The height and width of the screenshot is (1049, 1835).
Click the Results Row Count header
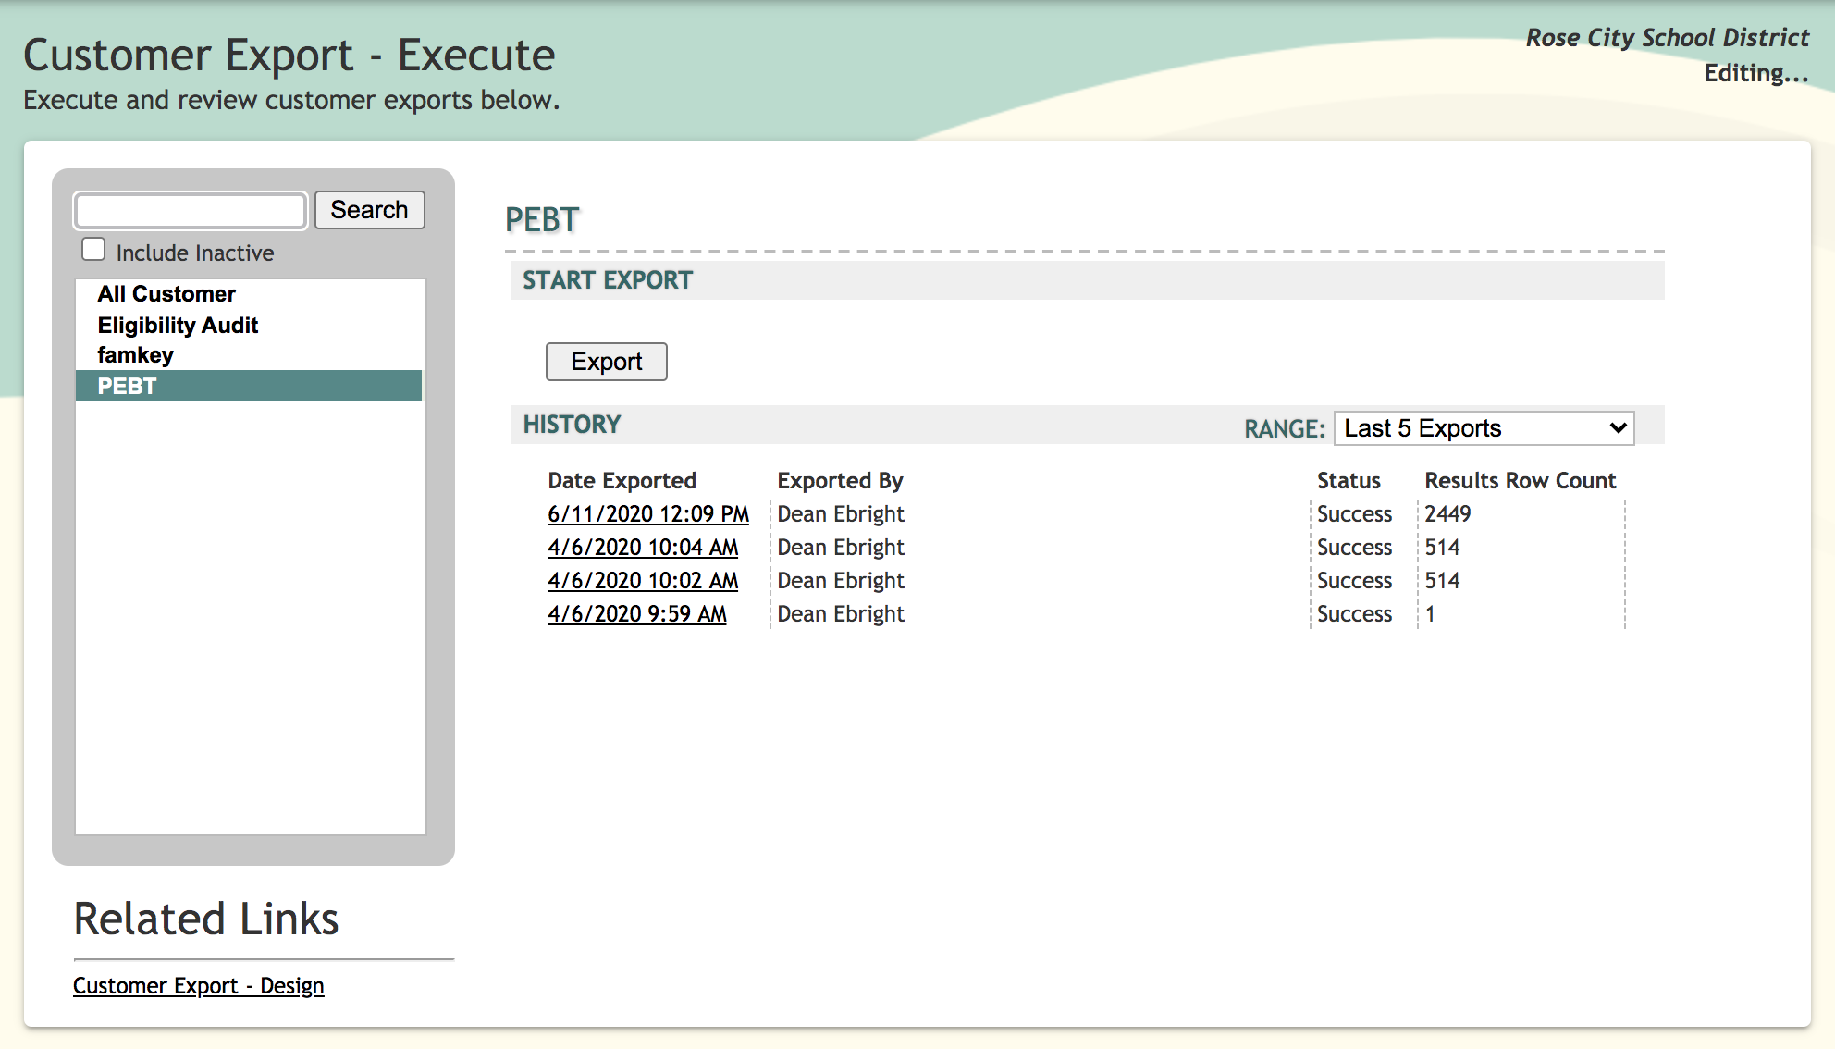pyautogui.click(x=1520, y=481)
